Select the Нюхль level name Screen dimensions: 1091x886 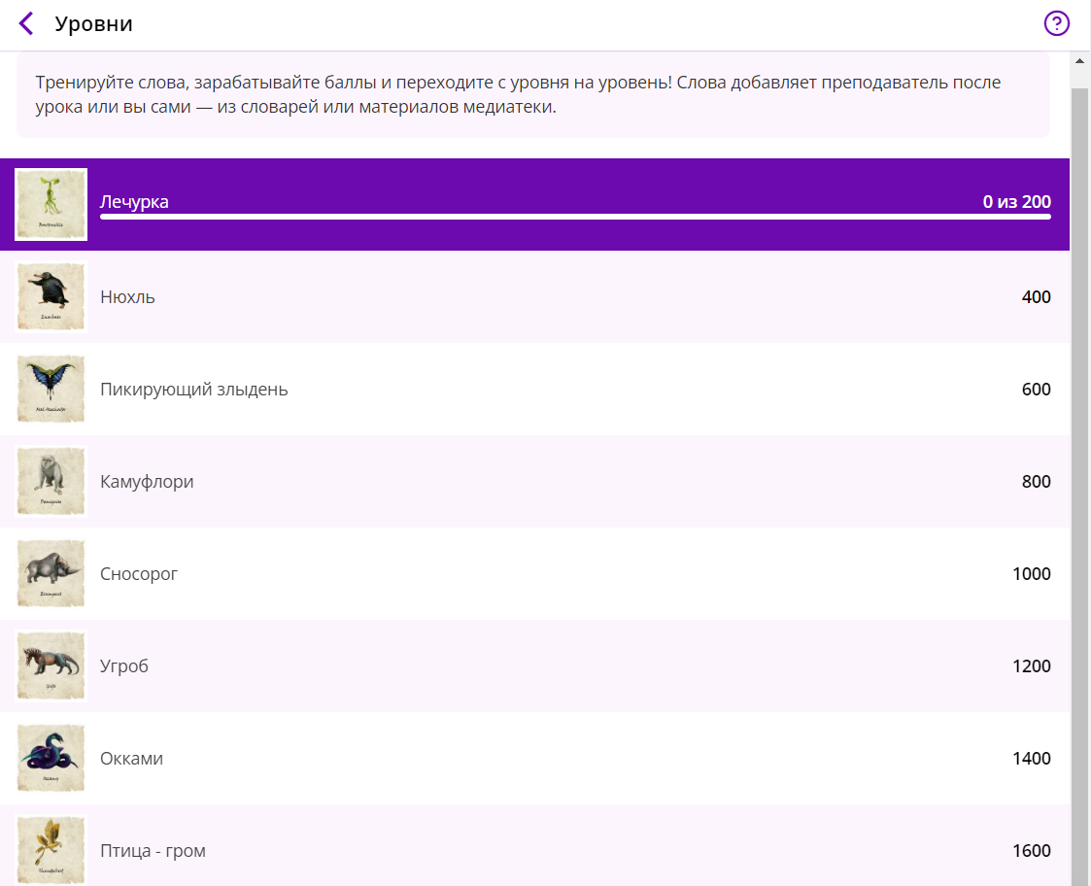click(127, 297)
